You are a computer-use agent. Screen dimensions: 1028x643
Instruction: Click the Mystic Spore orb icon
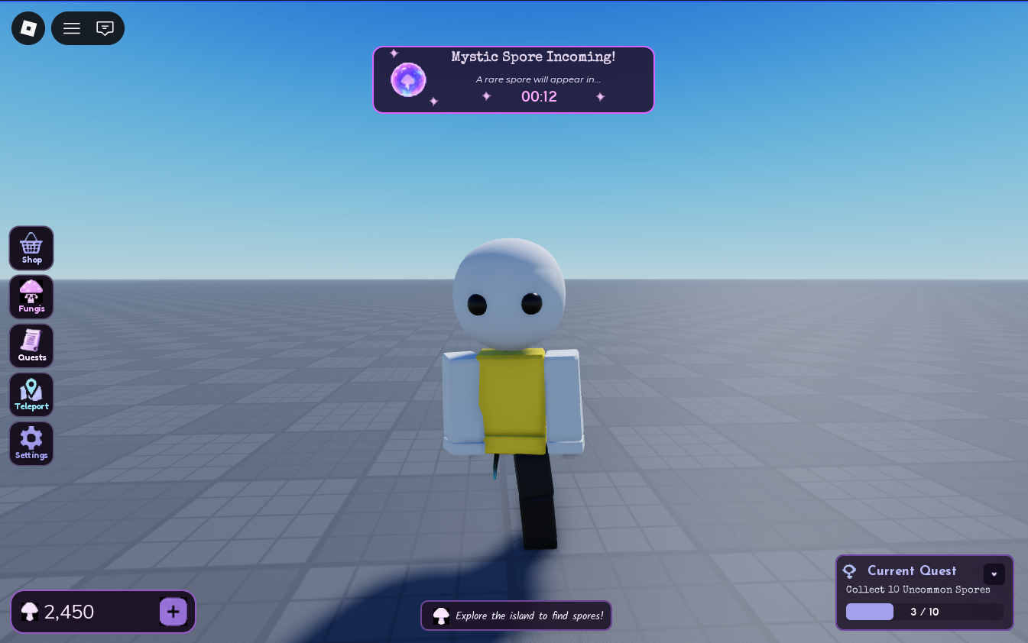click(x=409, y=79)
